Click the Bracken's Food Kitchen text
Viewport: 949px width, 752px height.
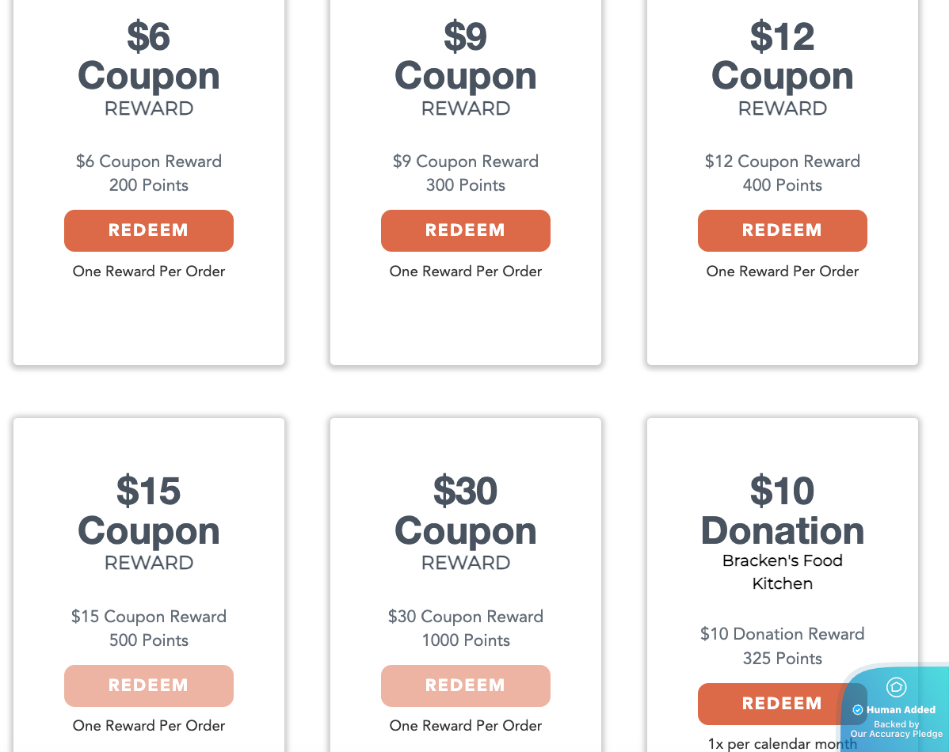pyautogui.click(x=783, y=572)
